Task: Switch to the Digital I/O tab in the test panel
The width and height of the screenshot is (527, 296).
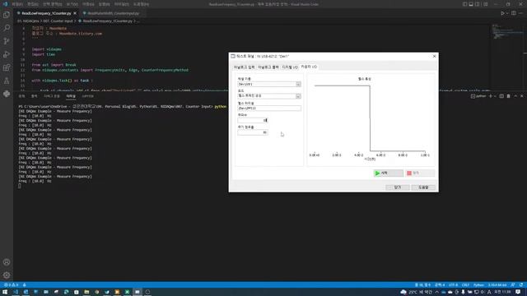Action: [290, 67]
